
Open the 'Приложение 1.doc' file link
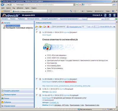click(x=77, y=105)
